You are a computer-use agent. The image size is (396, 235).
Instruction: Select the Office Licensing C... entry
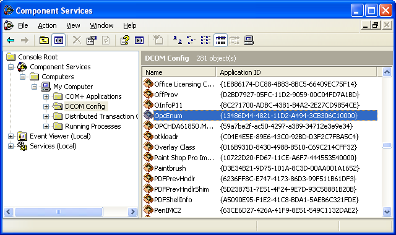[x=184, y=84]
